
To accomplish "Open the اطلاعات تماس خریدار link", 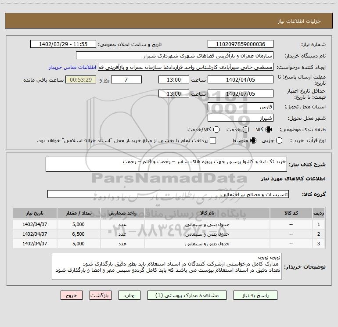I will [x=72, y=67].
